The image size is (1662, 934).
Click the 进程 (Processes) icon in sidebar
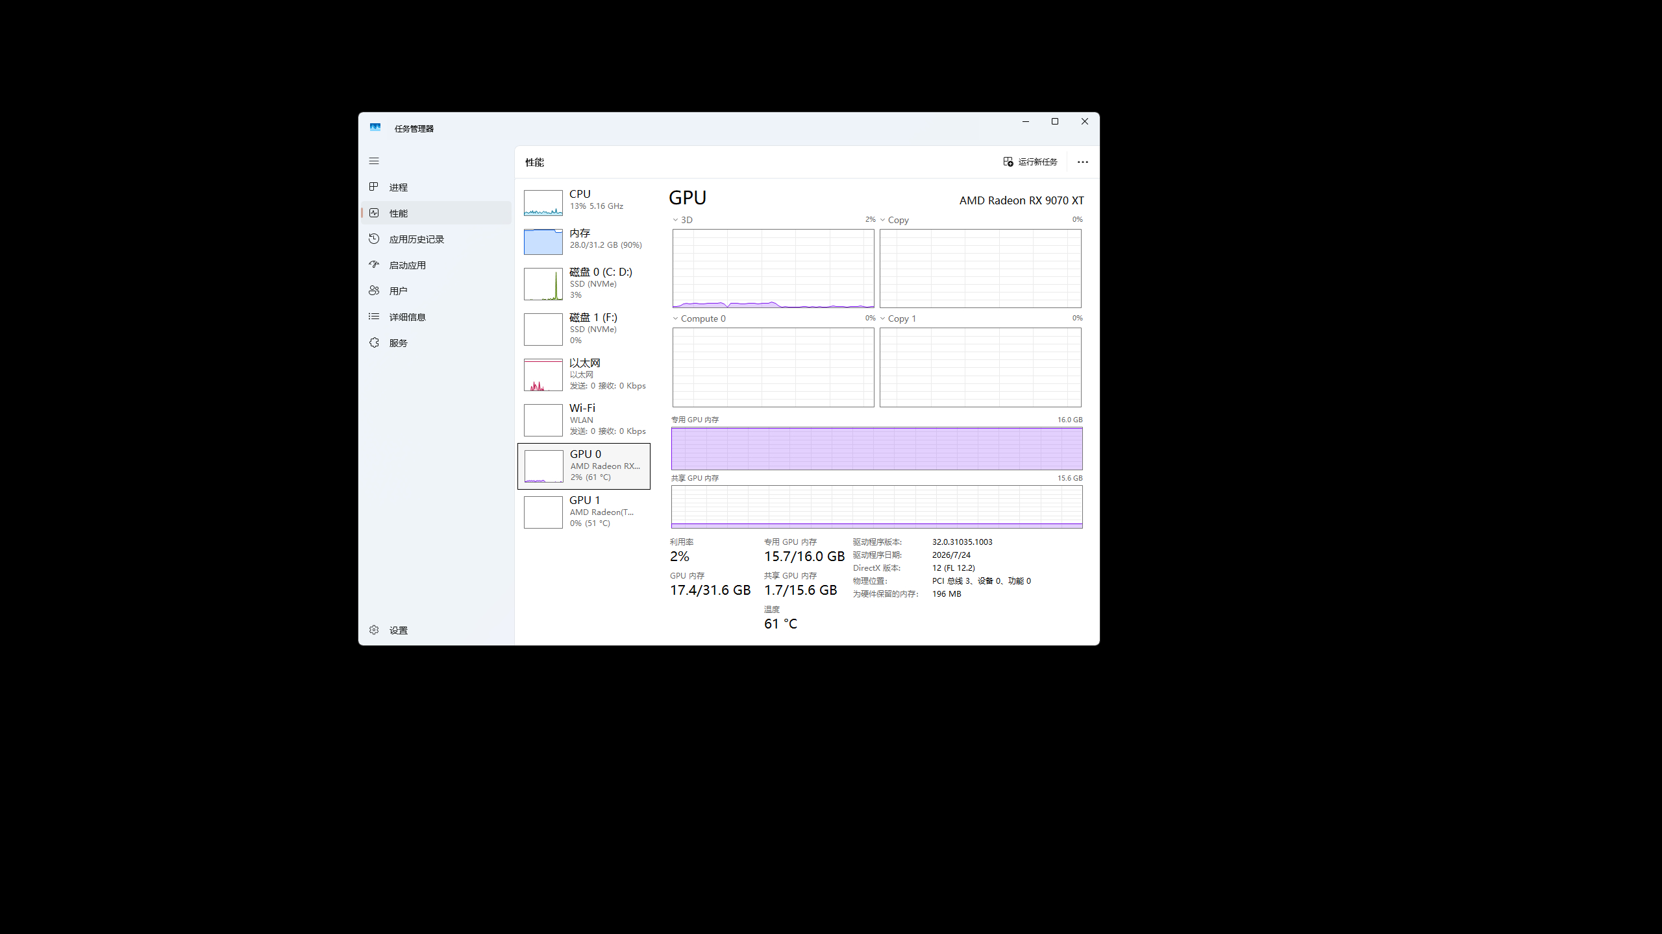[x=374, y=187]
